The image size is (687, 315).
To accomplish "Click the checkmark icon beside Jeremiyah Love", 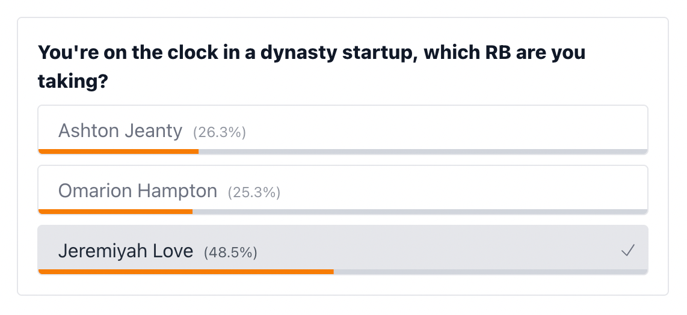I will (x=627, y=251).
